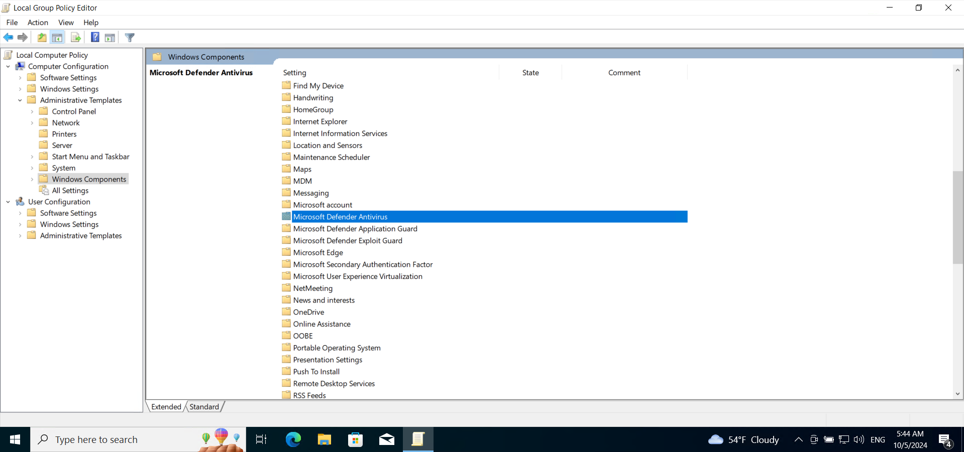Open the File menu
Viewport: 964px width, 452px height.
click(12, 23)
